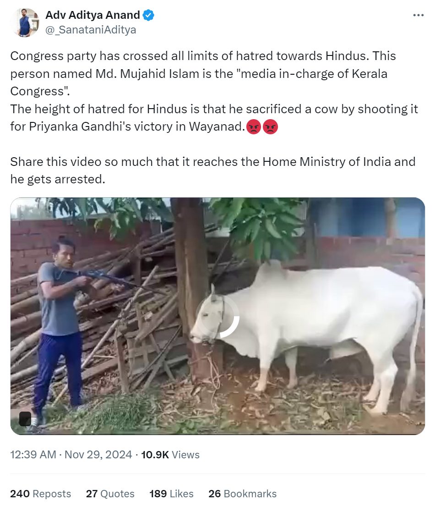435x506 pixels.
Task: Play the embedded cow video thumbnail
Action: (x=217, y=316)
